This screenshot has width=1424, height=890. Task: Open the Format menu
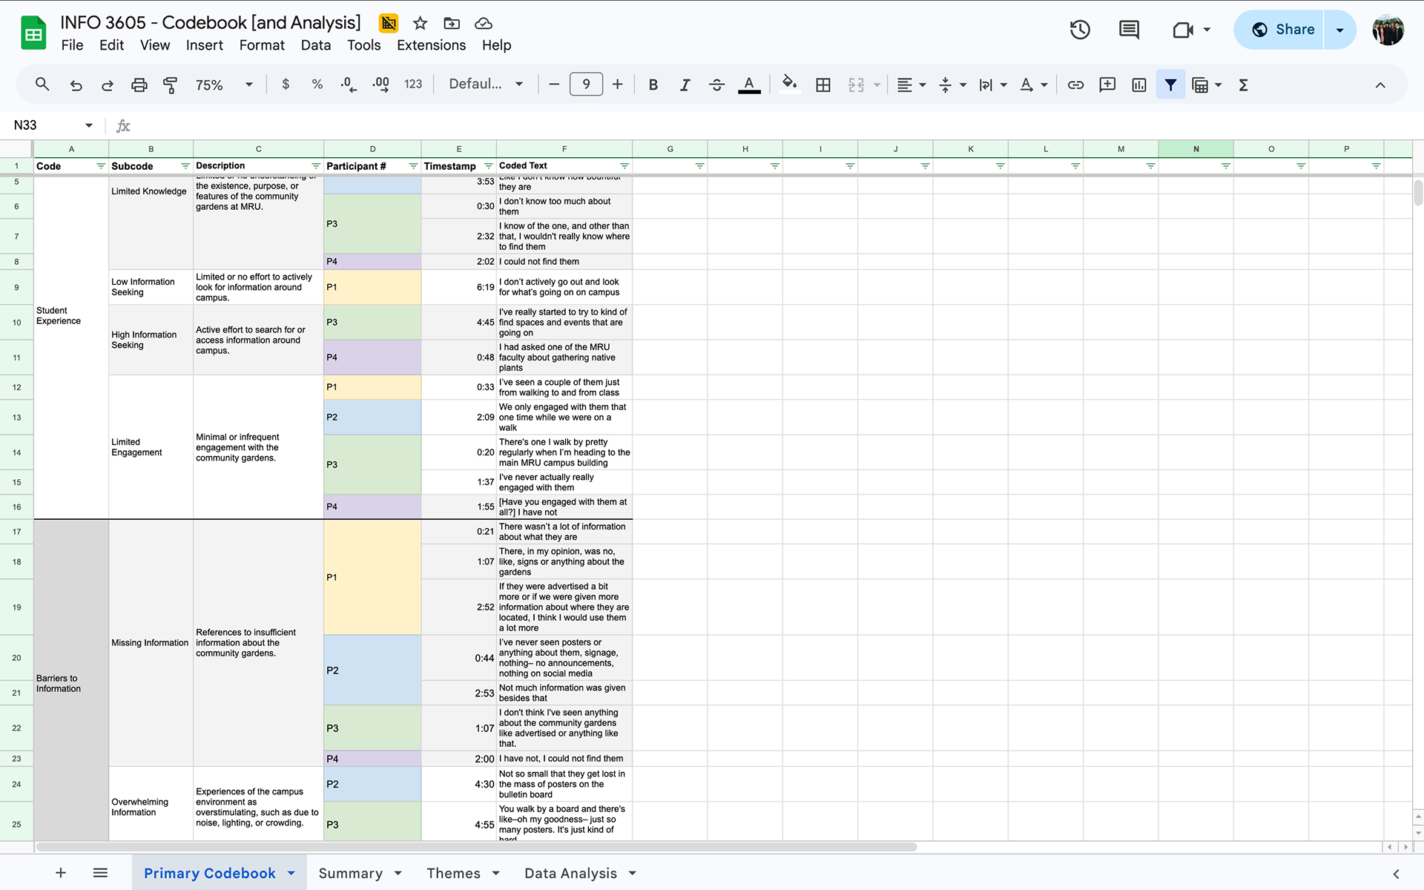click(262, 45)
